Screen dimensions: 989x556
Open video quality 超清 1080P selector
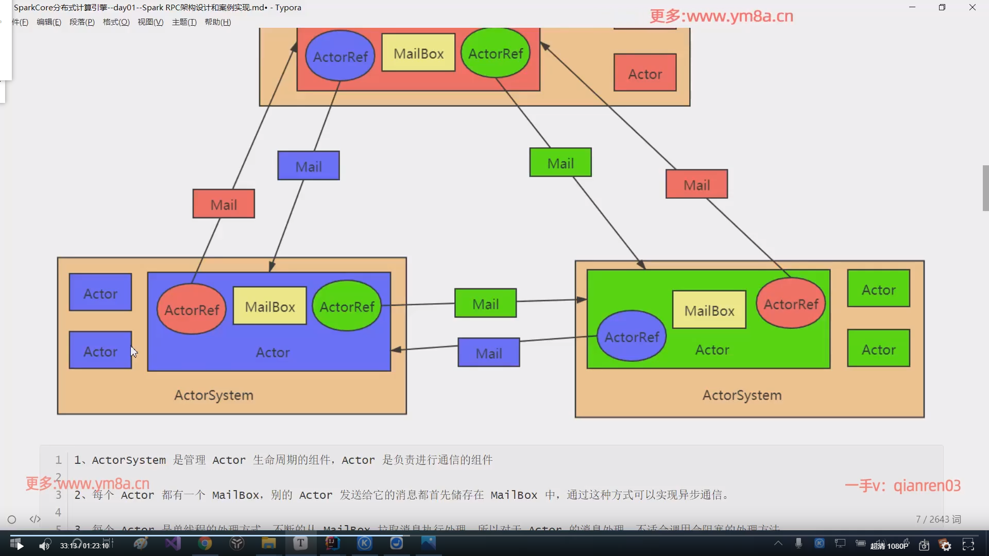889,546
